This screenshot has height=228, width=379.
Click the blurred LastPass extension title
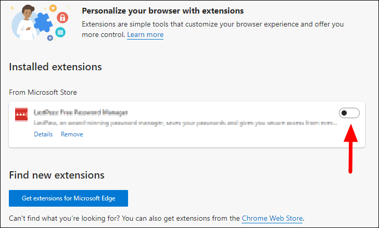81,112
